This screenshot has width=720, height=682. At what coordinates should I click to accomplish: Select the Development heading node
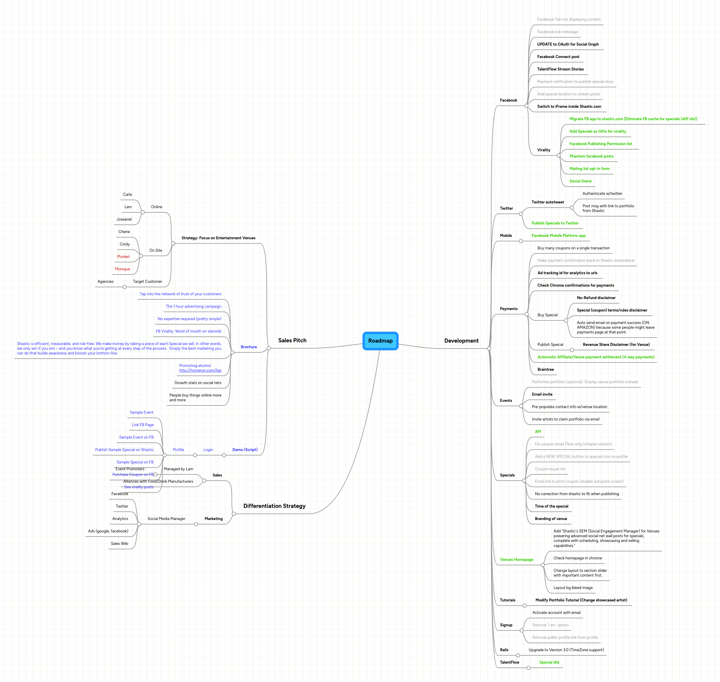click(x=461, y=341)
